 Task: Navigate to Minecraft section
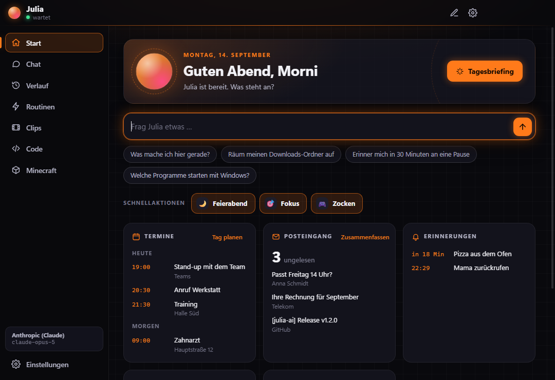coord(54,170)
